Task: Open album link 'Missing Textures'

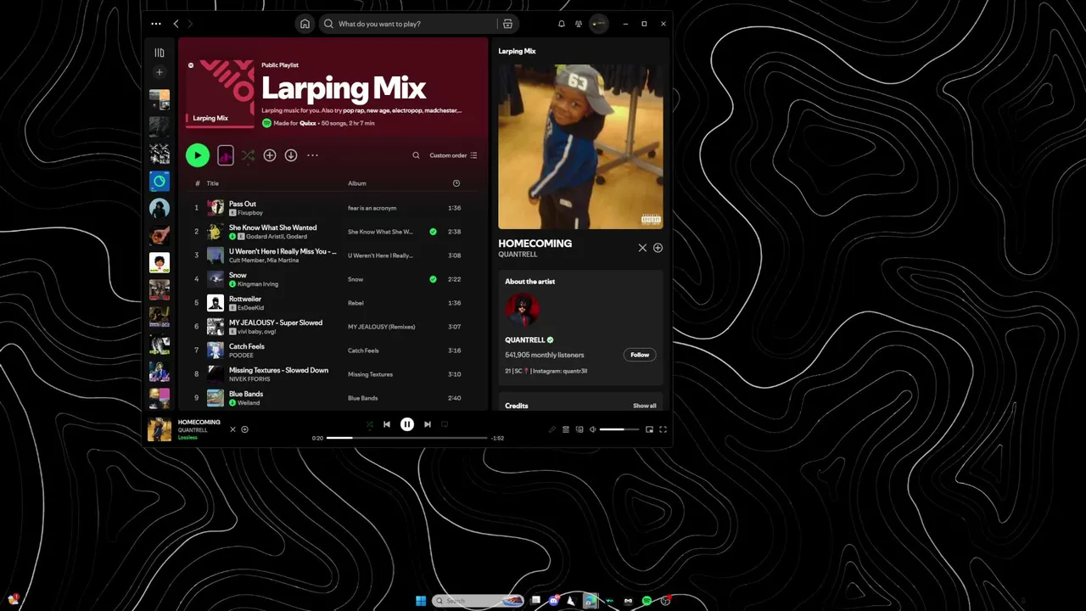Action: coord(370,374)
